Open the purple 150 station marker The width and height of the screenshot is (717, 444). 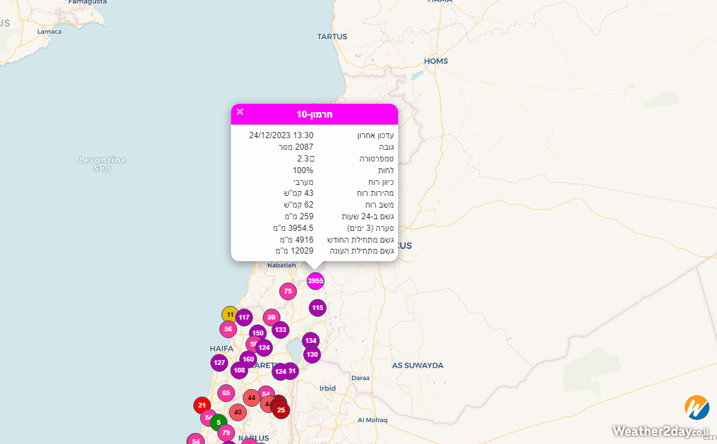258,333
